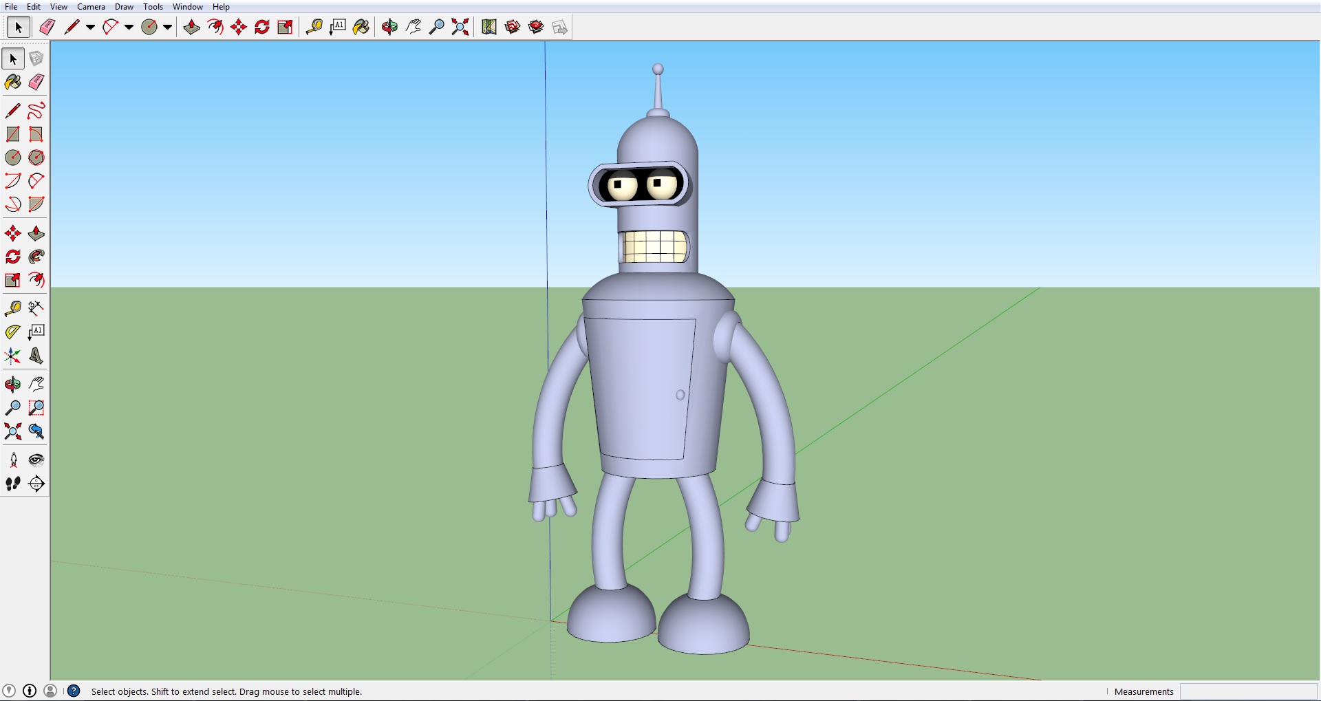Activate the 3D Text tool
The image size is (1321, 701).
pyautogui.click(x=36, y=356)
